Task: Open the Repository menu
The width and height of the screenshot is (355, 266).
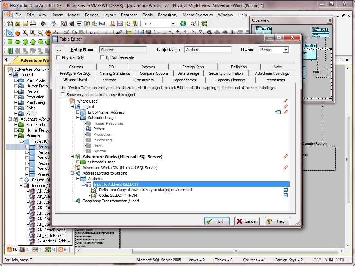Action: coord(168,15)
